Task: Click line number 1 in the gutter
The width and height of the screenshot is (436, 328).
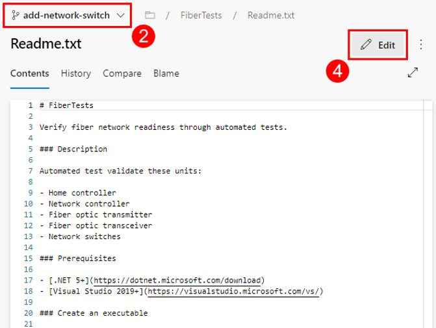Action: (x=31, y=105)
